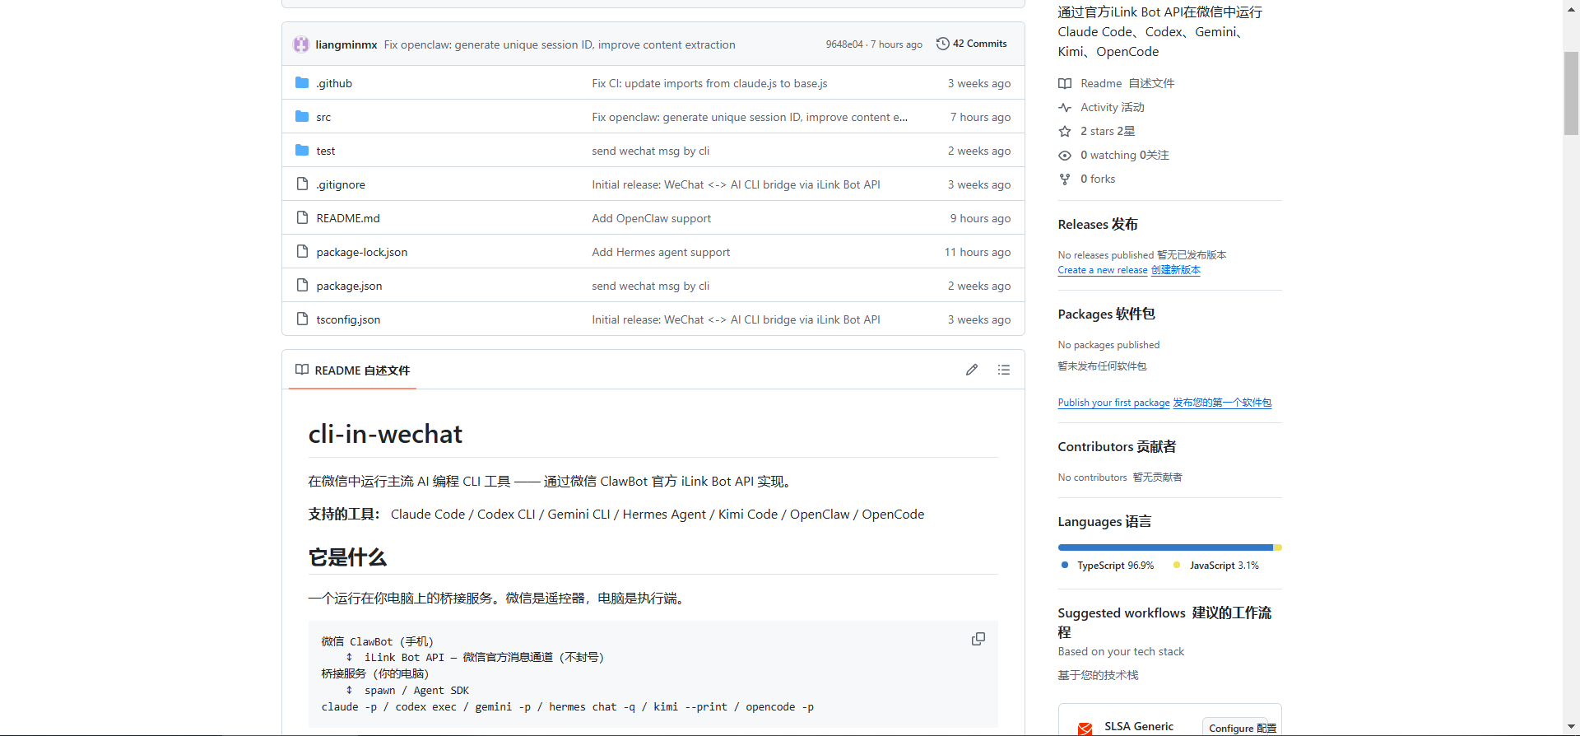Open the Packages heading link
1580x736 pixels.
[x=1107, y=314]
